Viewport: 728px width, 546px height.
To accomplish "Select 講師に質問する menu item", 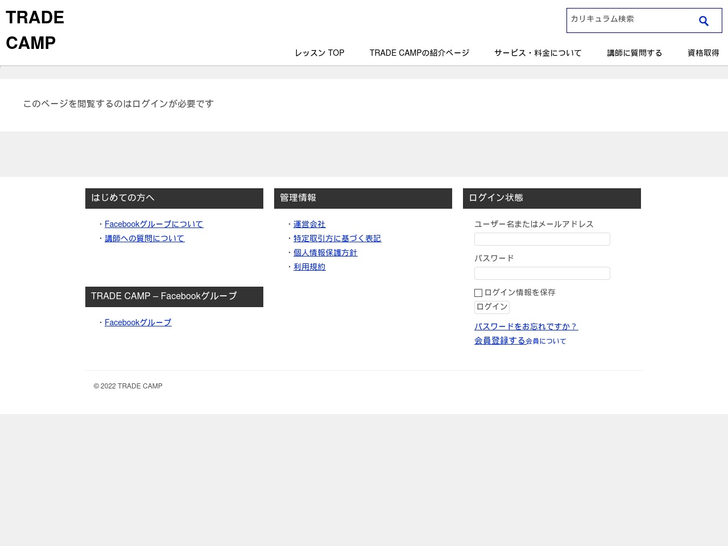I will [x=635, y=53].
